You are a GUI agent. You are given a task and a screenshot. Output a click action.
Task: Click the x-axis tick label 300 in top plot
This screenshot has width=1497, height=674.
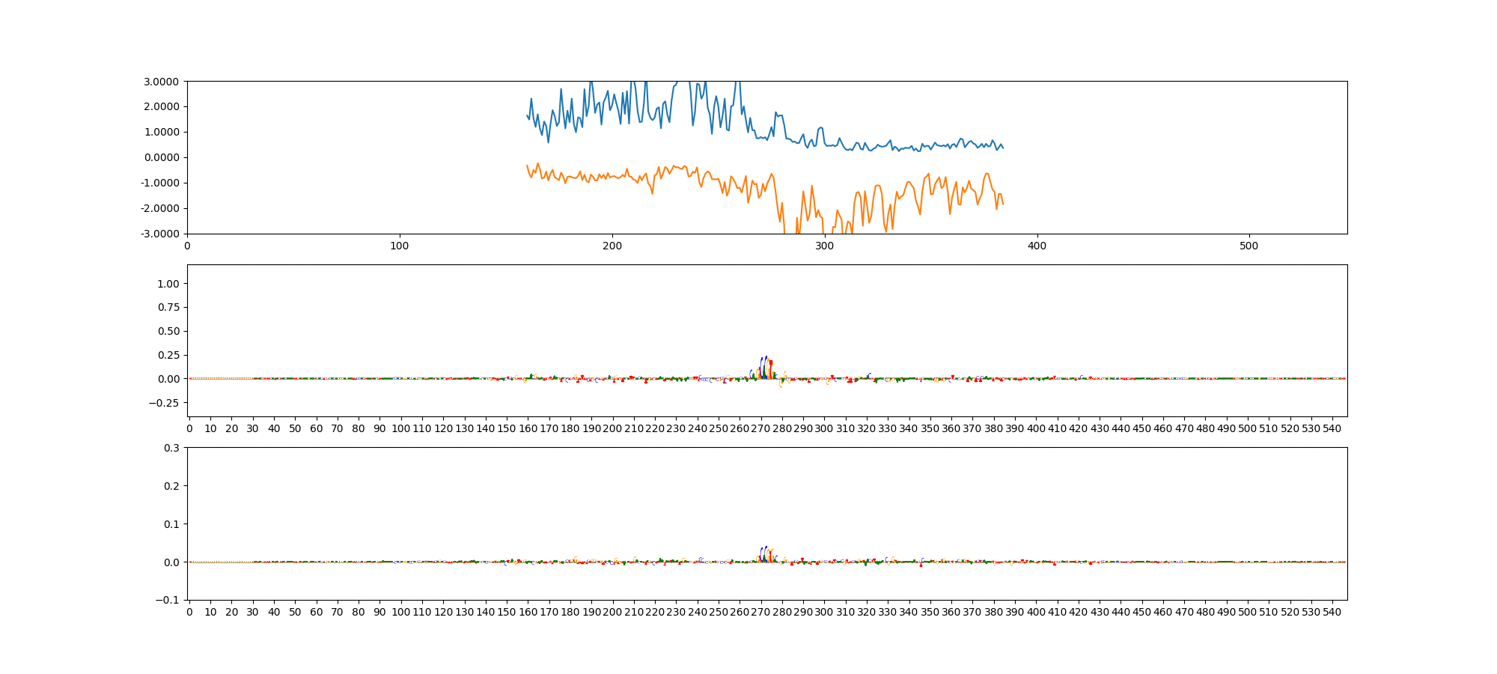tap(824, 246)
